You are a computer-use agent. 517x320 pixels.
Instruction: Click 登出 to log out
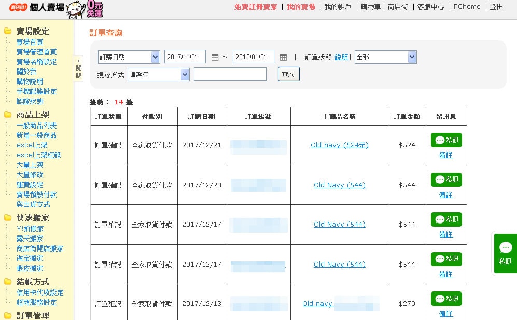pos(496,7)
